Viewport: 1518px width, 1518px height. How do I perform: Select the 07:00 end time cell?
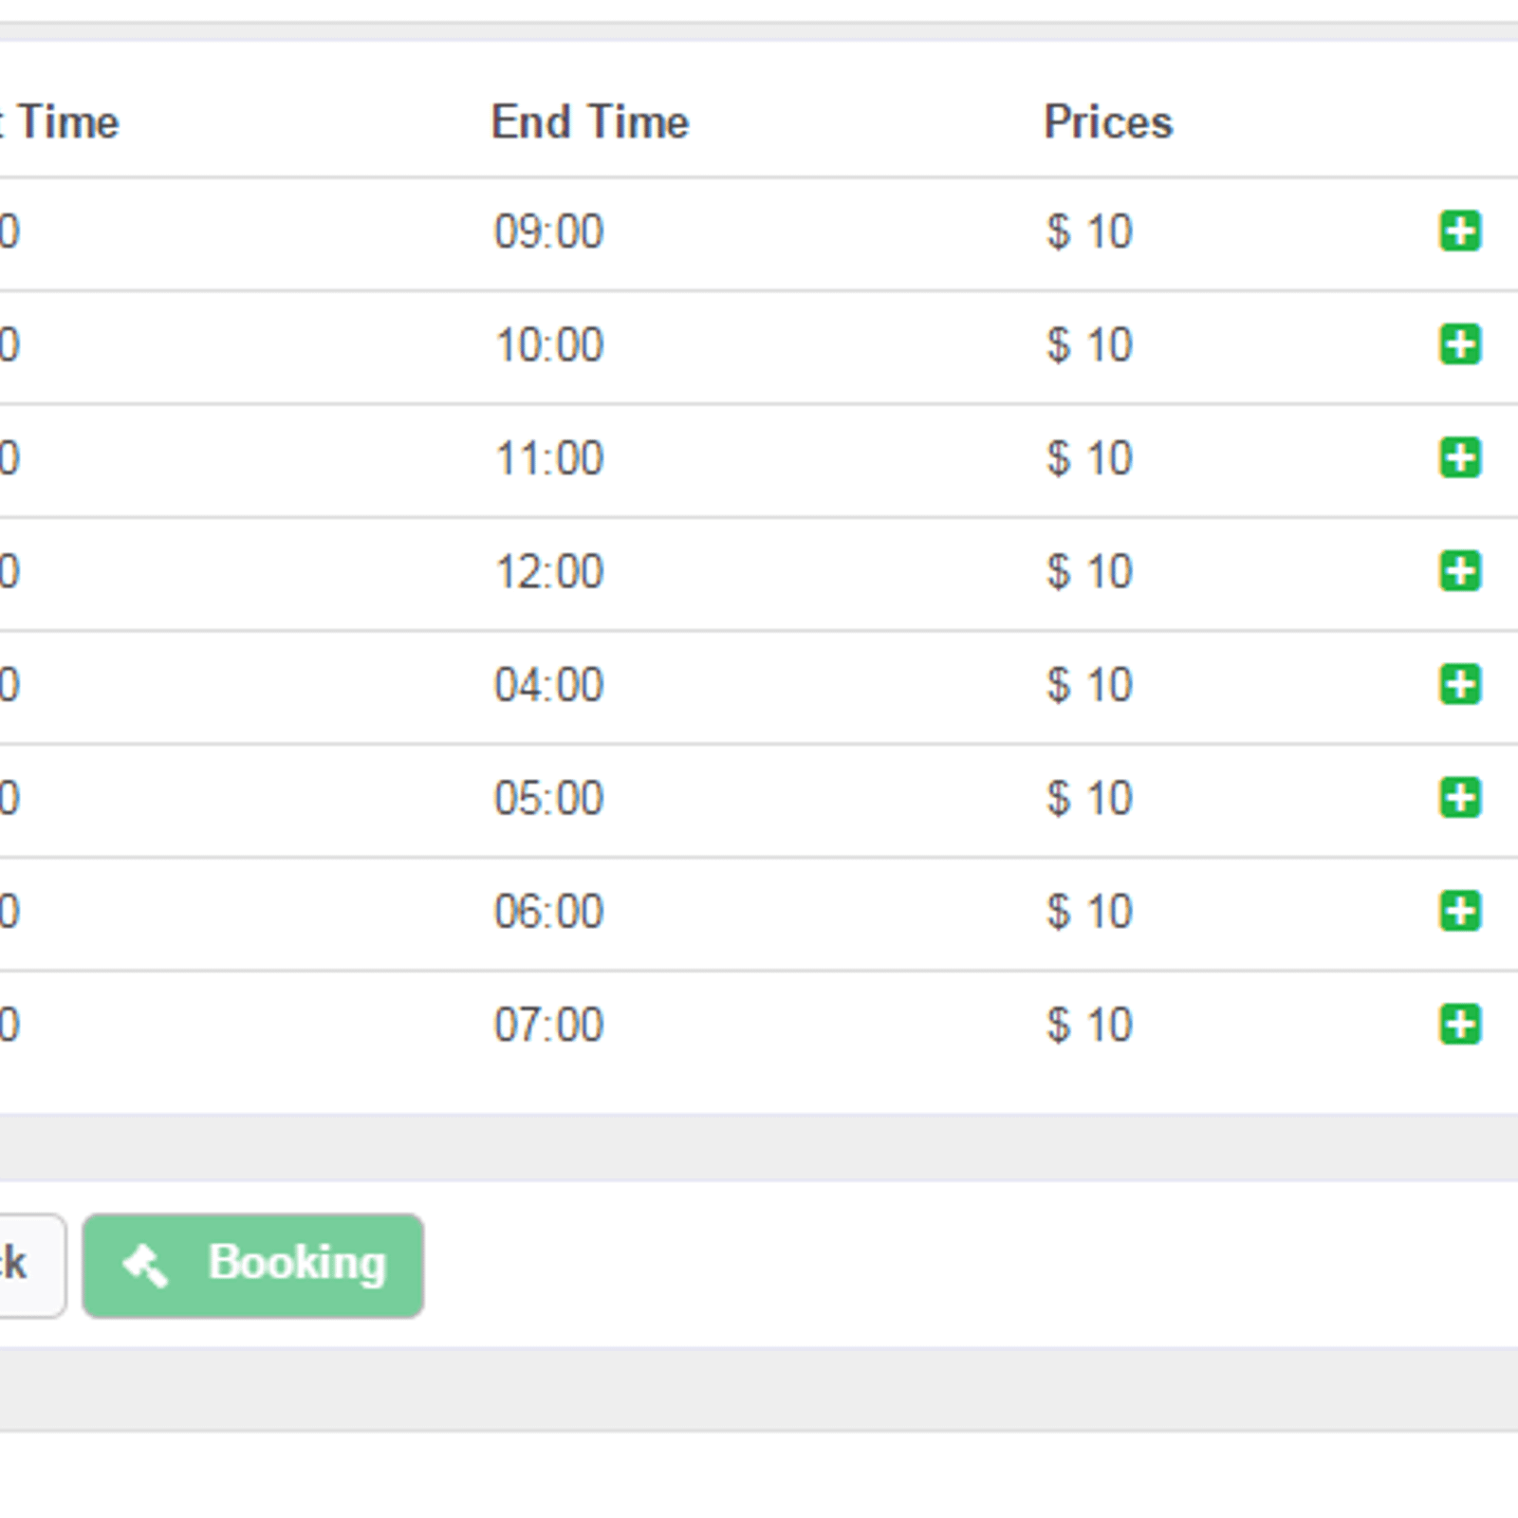coord(548,1026)
